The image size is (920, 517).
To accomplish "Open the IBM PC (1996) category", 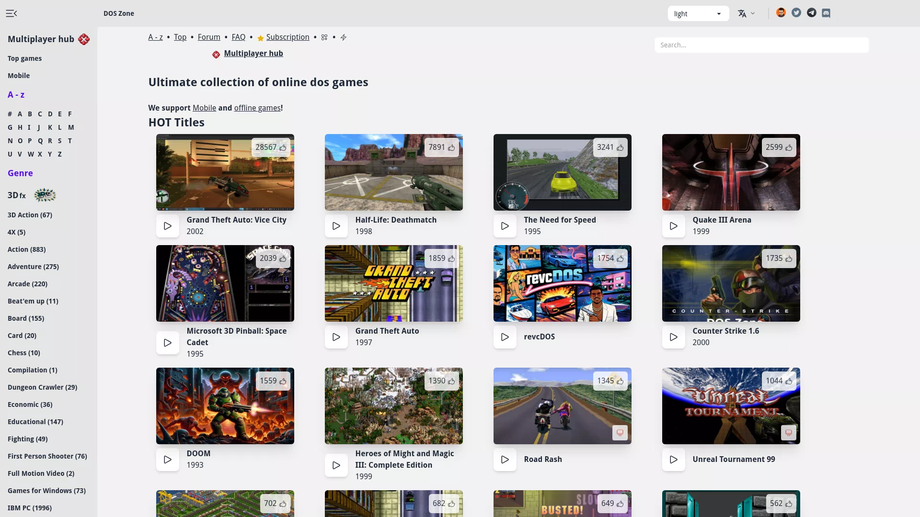I will click(x=30, y=508).
